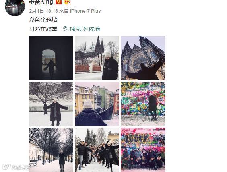Screen dimensions: 227x172
Task: Open the snowy tree-lined path photo
Action: coord(51,150)
